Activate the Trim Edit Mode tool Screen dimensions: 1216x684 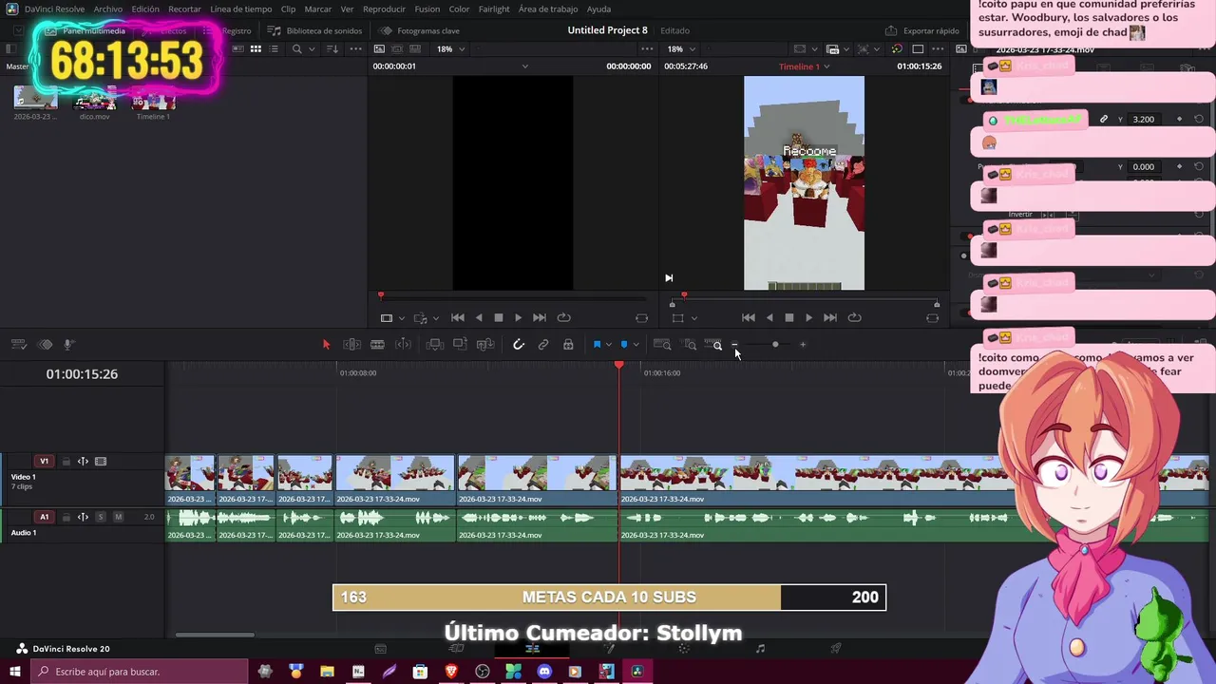351,344
